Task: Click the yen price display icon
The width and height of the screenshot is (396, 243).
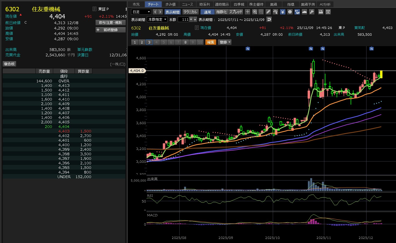Action: 283,12
